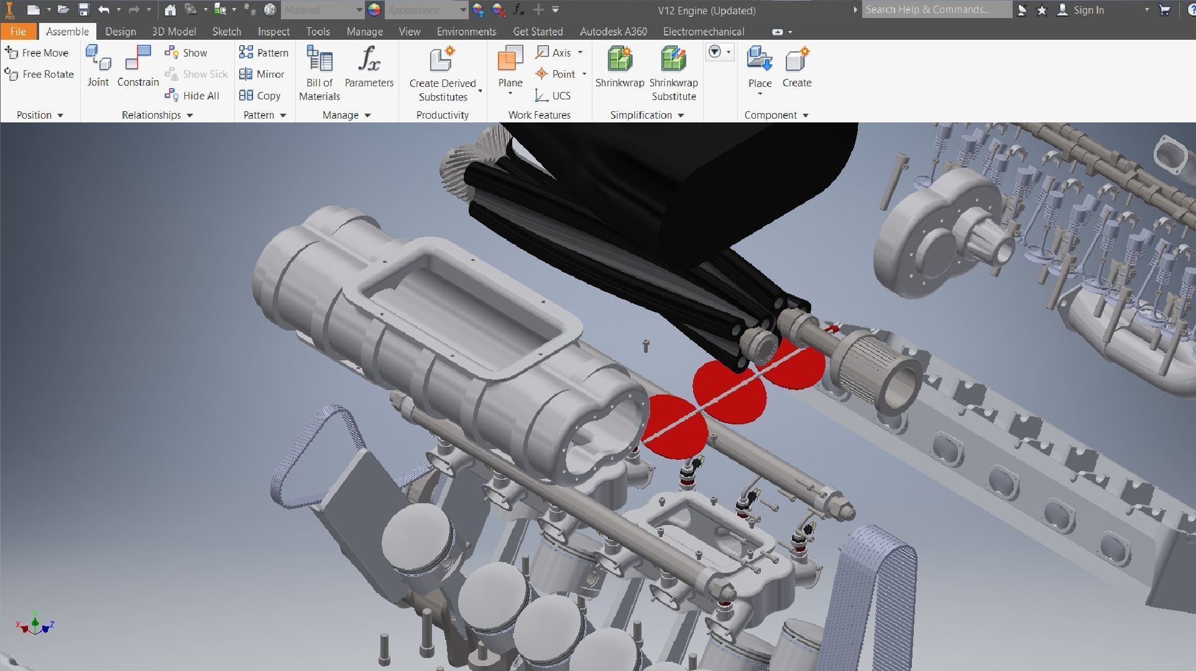Click the communication center satellite icon
This screenshot has height=671, width=1196.
pyautogui.click(x=1022, y=10)
